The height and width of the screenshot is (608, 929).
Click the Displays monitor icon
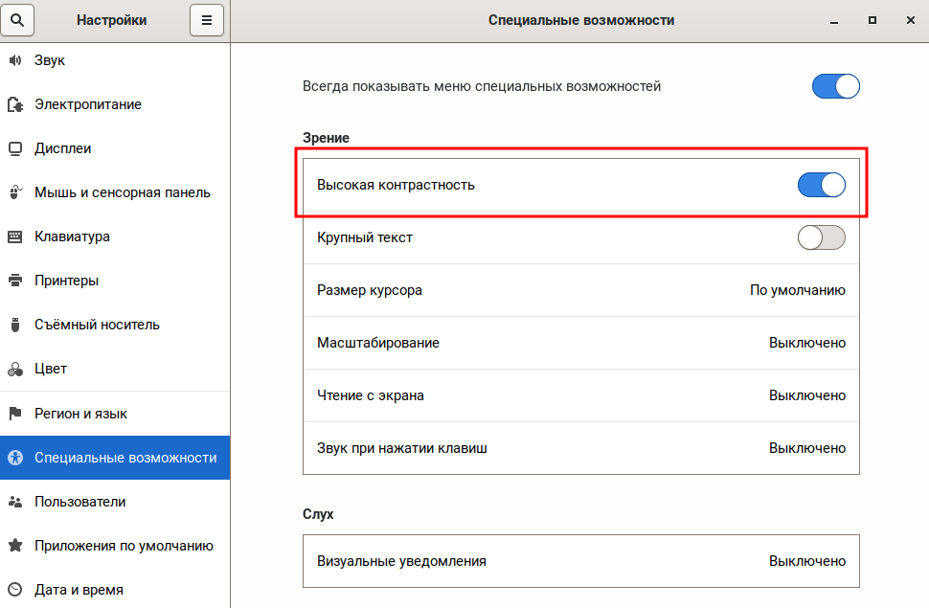coord(14,148)
